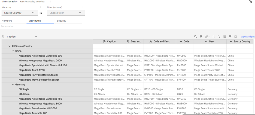Collapse the China tree node

coord(13,51)
